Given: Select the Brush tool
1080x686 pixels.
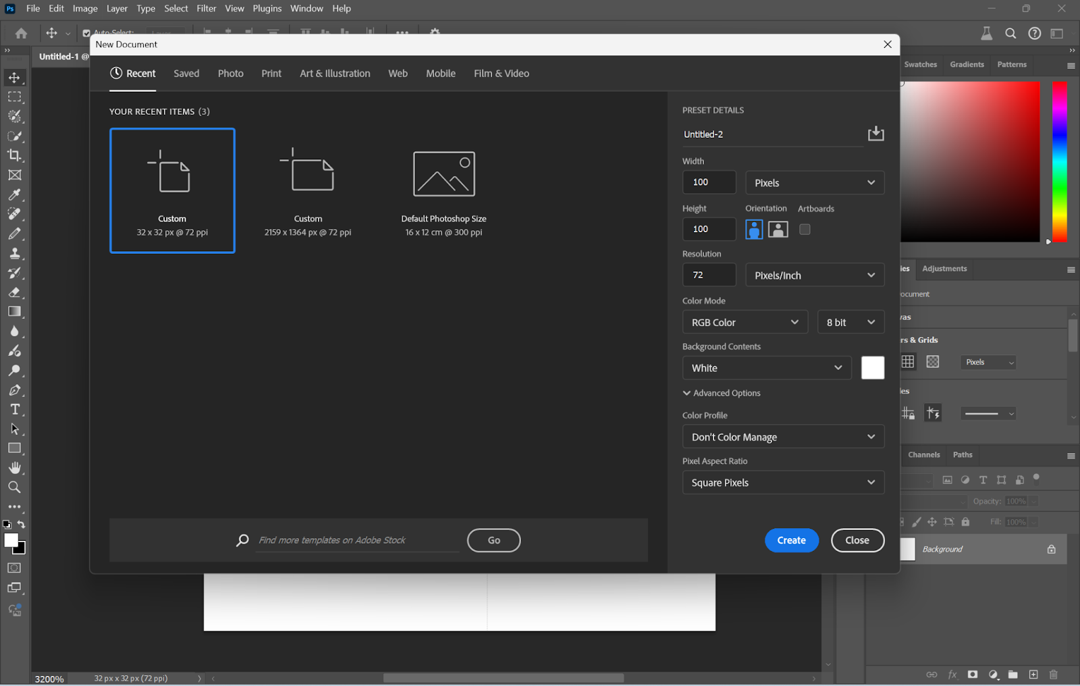Looking at the screenshot, I should point(14,234).
